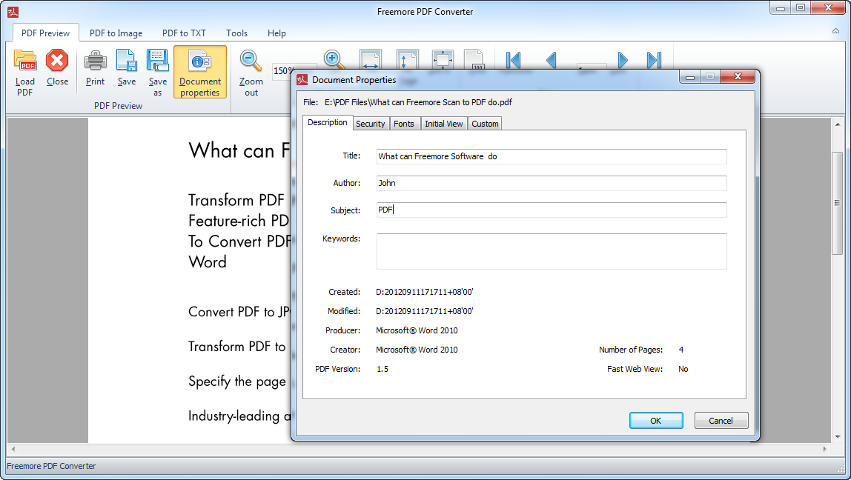This screenshot has height=480, width=851.
Task: Click the empty Keywords text box
Action: pyautogui.click(x=552, y=251)
